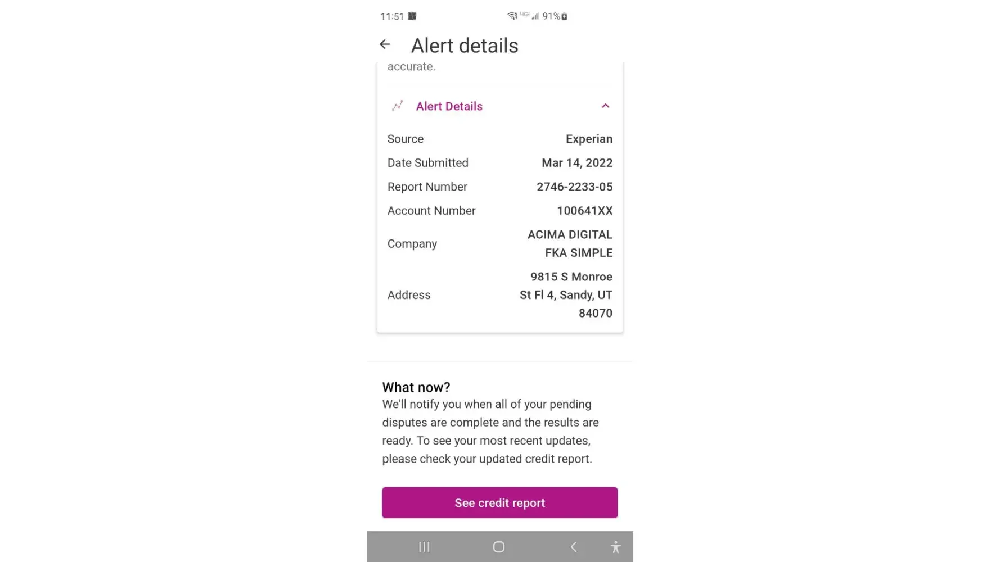This screenshot has height=562, width=1000.
Task: Tap the ACIMA DIGITAL FKA SIMPLE company name
Action: pyautogui.click(x=570, y=243)
